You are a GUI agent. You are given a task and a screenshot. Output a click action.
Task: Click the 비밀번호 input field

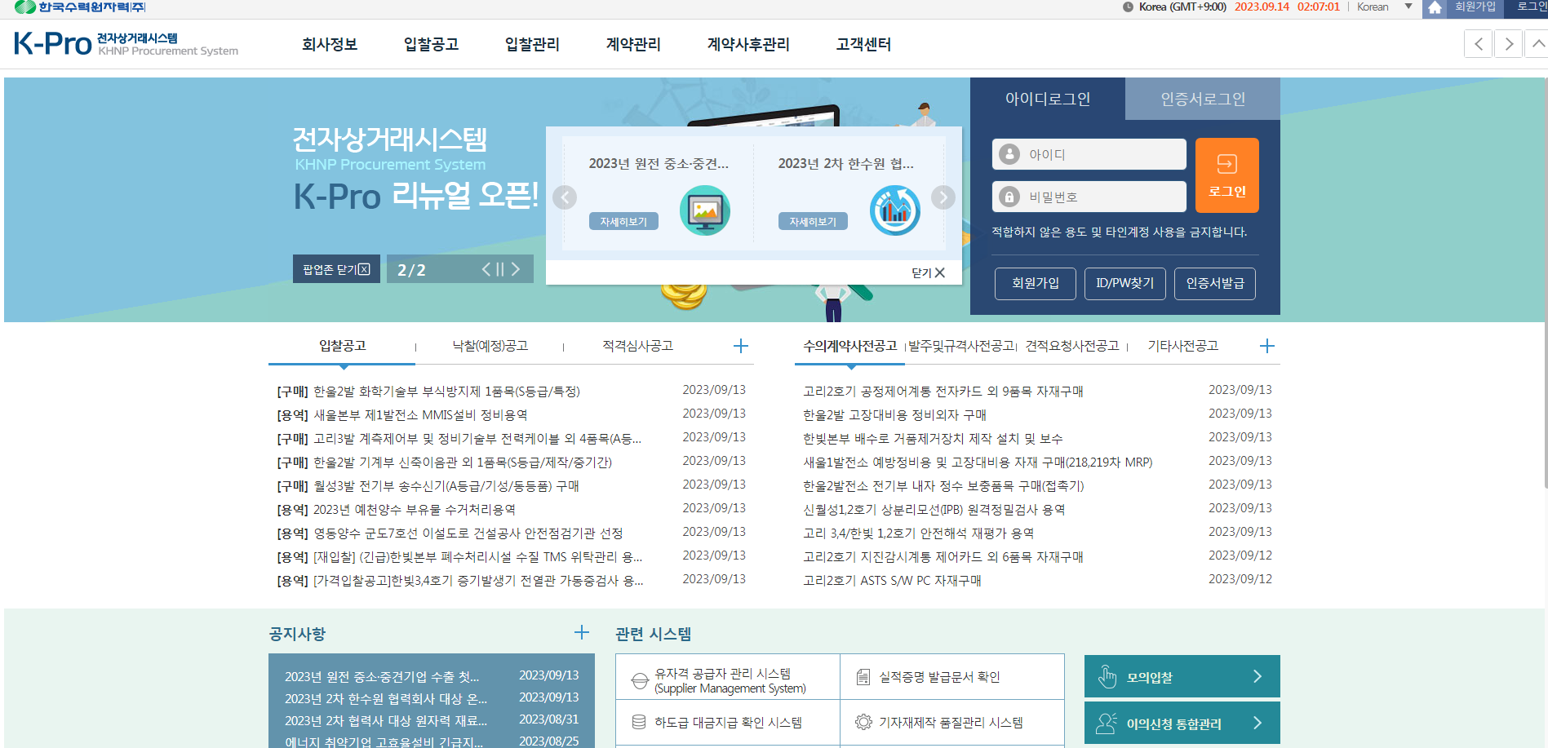[1089, 197]
